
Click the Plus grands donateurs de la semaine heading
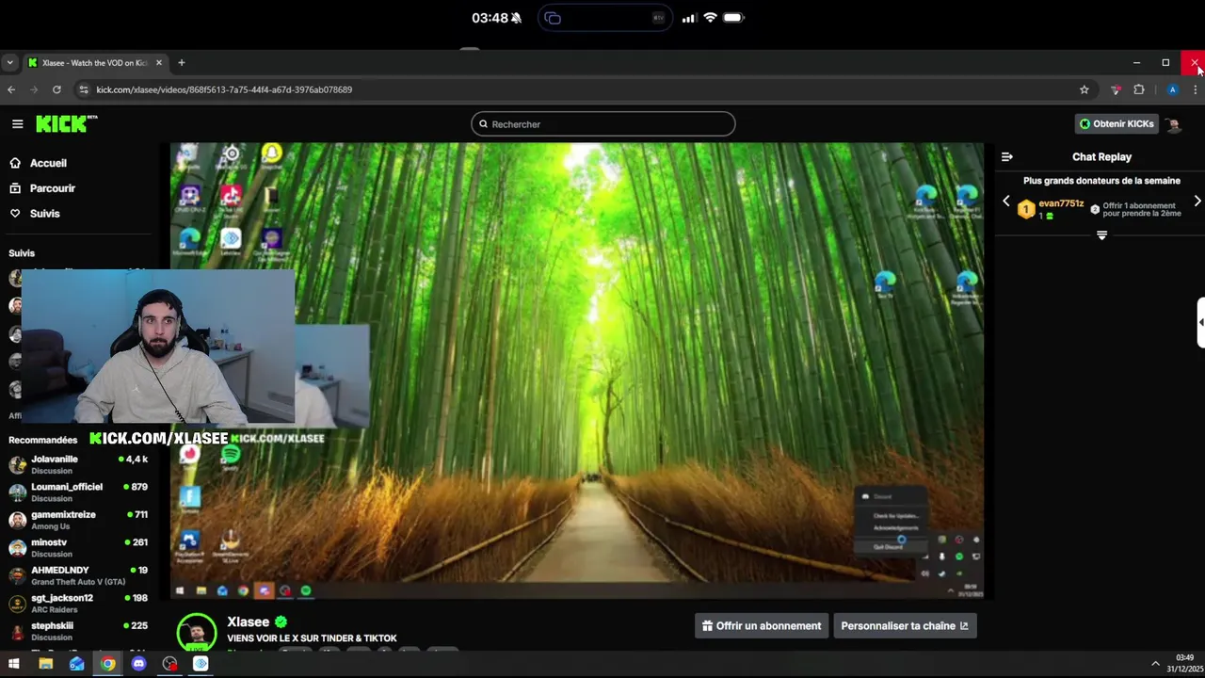[1101, 181]
